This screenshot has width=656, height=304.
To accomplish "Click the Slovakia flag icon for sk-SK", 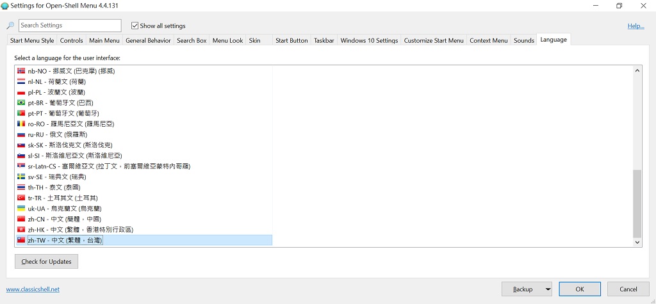I will pyautogui.click(x=21, y=145).
